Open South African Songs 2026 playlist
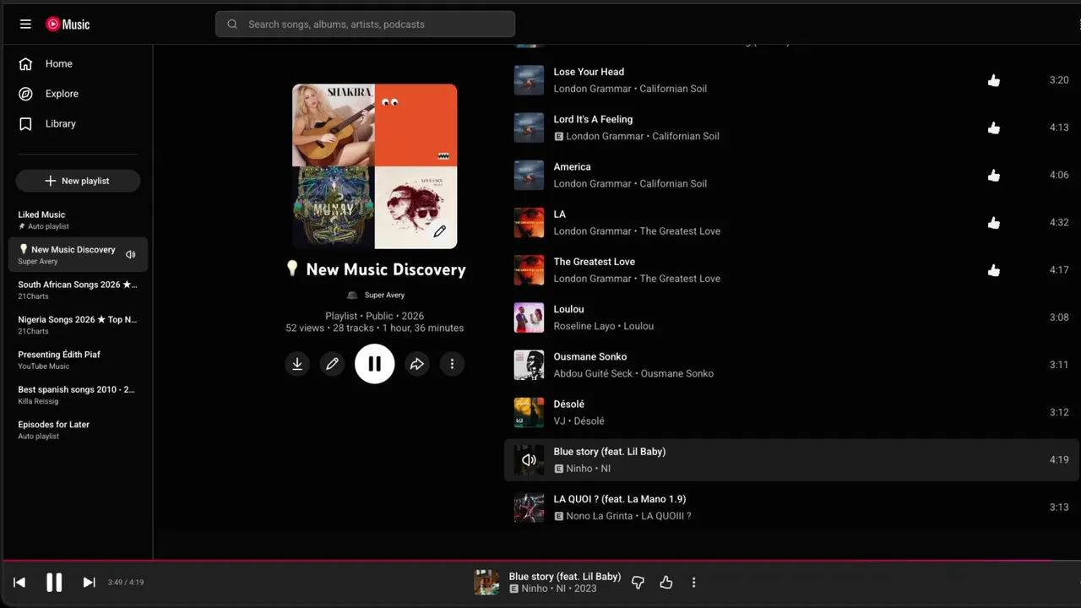This screenshot has height=608, width=1081. (x=78, y=290)
